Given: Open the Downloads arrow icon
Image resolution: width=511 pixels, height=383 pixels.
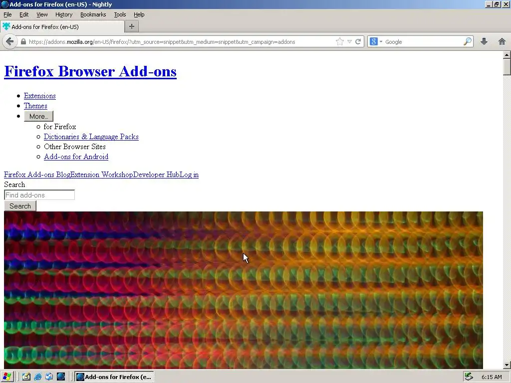Looking at the screenshot, I should [484, 41].
